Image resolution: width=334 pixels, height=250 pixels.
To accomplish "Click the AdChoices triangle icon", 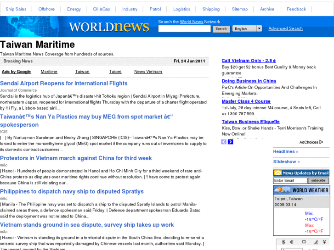I will click(x=321, y=142).
